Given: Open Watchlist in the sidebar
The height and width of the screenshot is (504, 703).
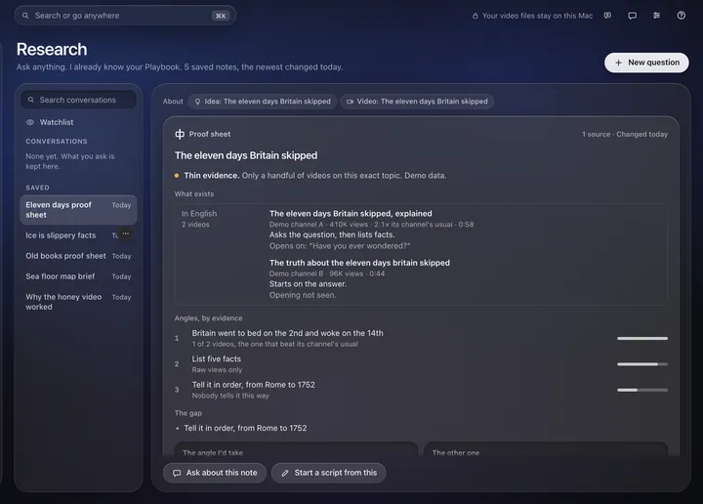Looking at the screenshot, I should (x=78, y=122).
